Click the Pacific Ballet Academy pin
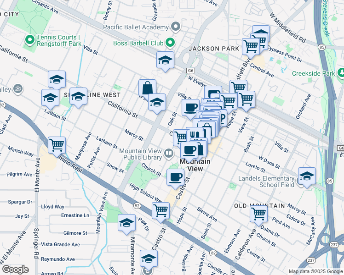This screenshot has width=344, height=275. 176,27
